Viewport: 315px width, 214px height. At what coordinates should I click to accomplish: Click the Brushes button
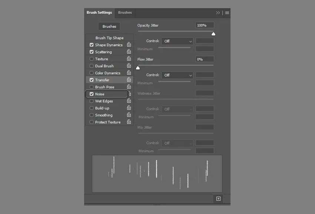(109, 26)
